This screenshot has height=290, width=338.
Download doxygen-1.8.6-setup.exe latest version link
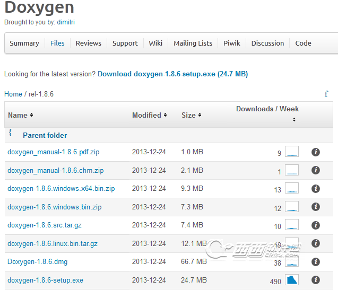click(x=173, y=74)
